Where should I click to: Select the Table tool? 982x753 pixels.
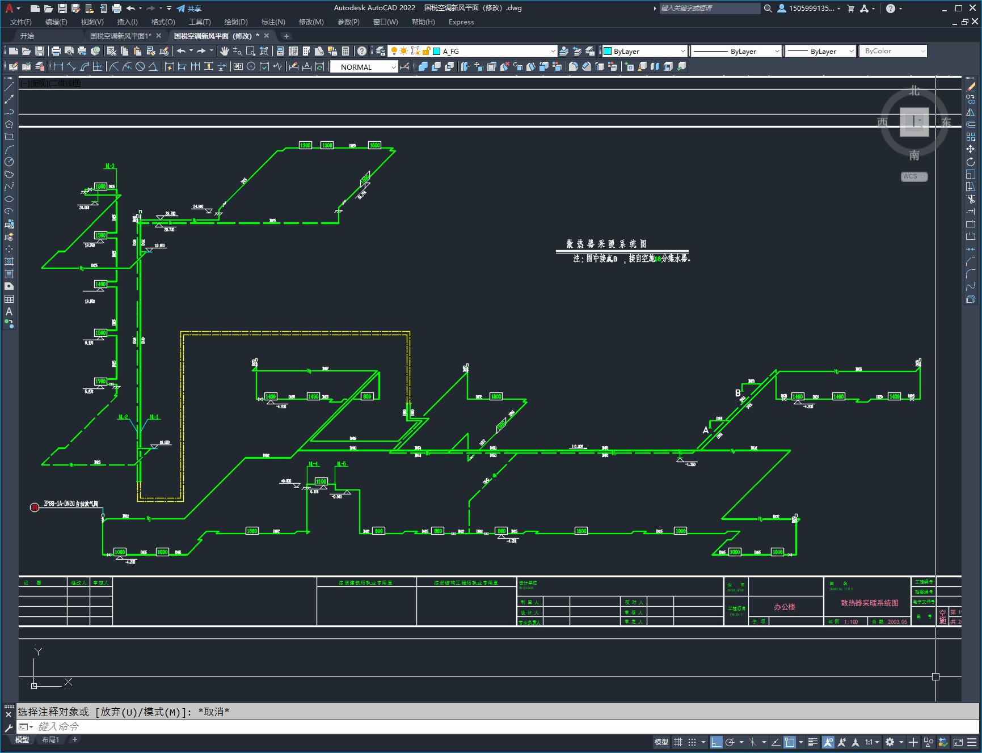[x=9, y=299]
